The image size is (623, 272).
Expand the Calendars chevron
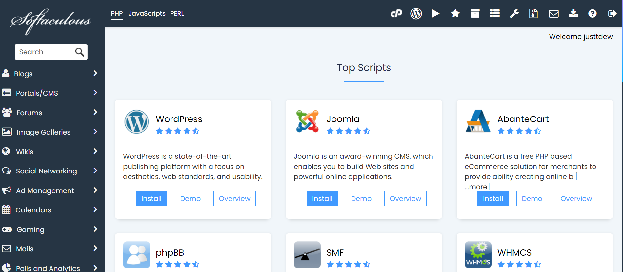pos(95,209)
